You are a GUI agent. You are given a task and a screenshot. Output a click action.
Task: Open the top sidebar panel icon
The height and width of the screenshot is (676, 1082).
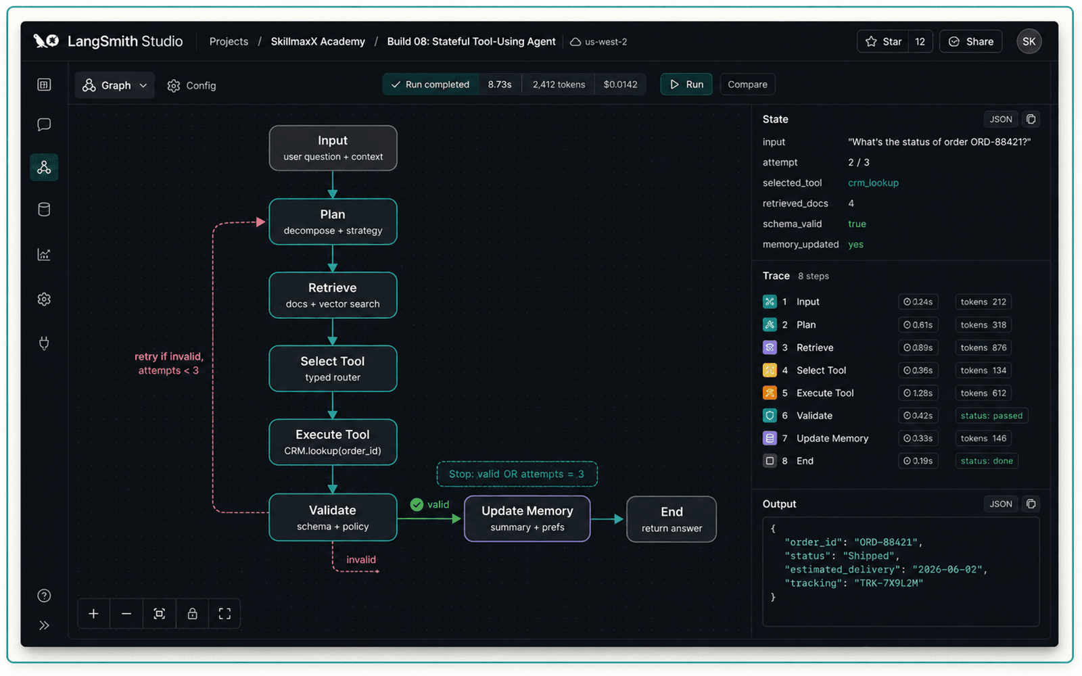(44, 84)
